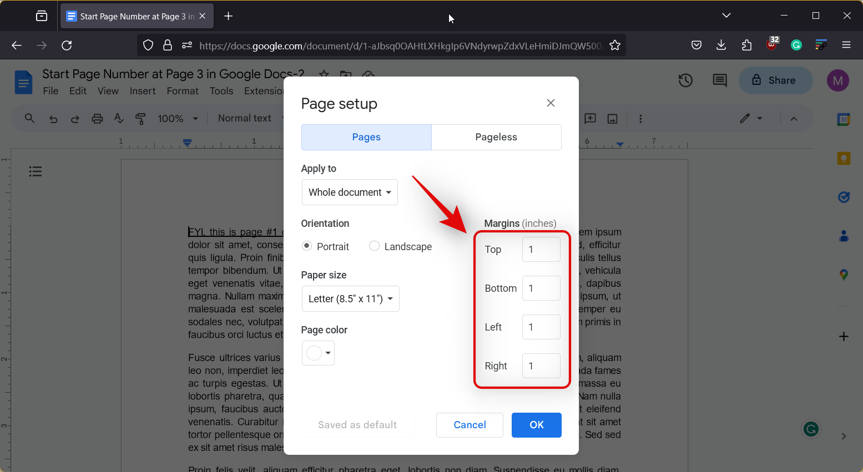Click the Top margin input field
Screen dimensions: 863x472
tap(541, 250)
